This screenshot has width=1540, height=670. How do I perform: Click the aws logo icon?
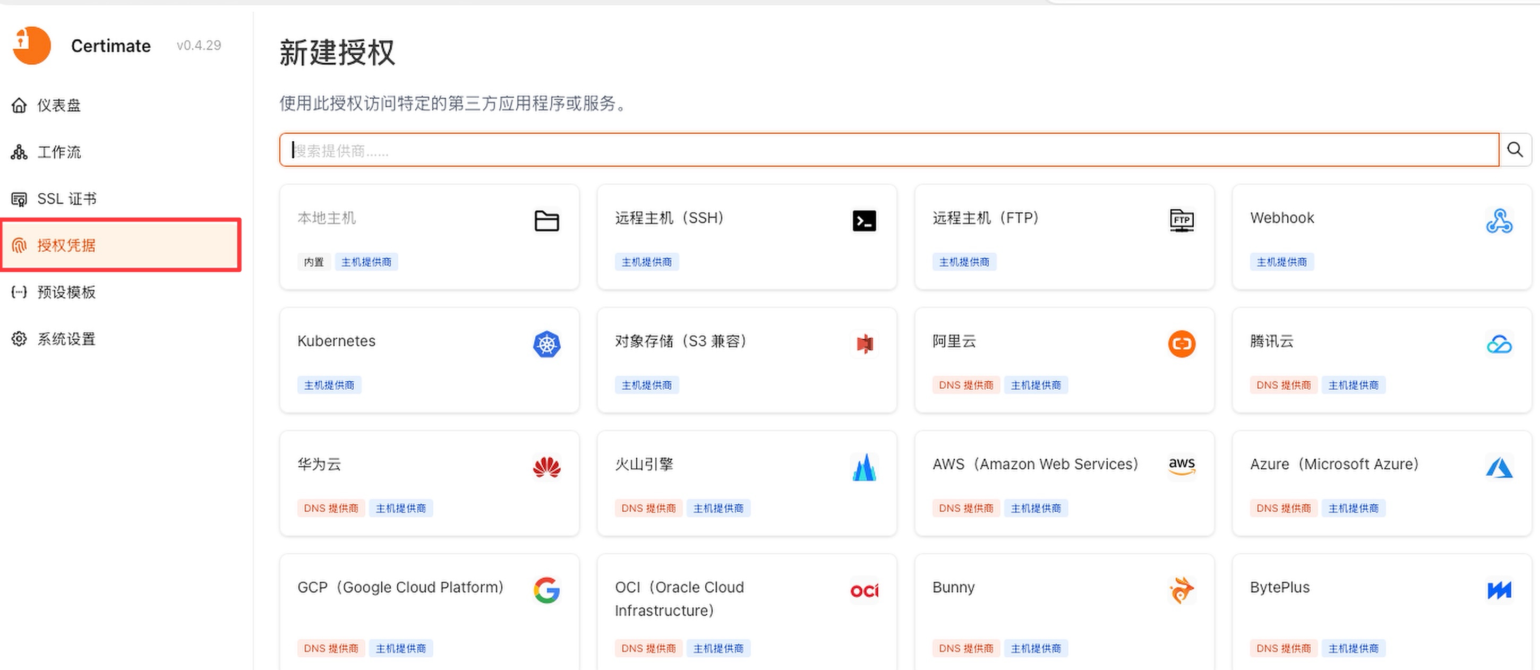click(x=1182, y=466)
